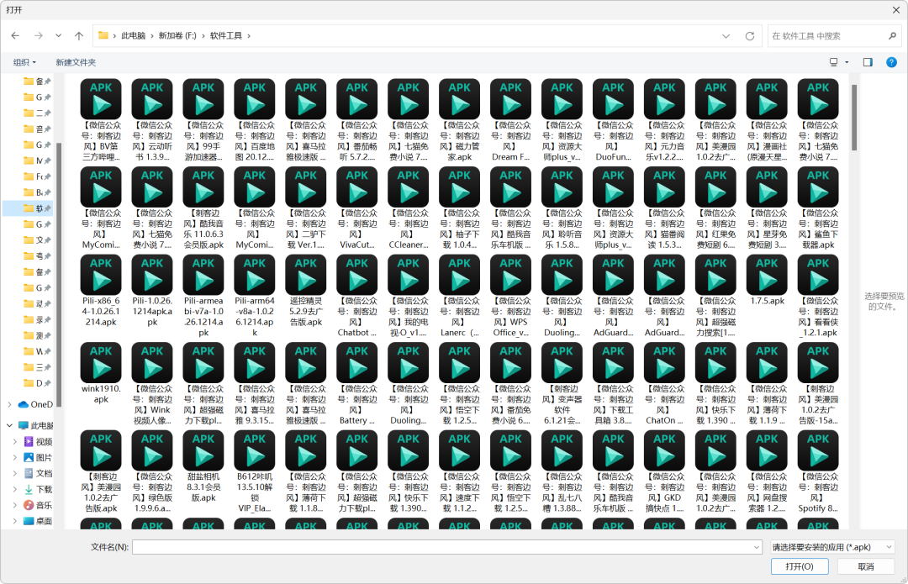Open file type filter (*.apk) dropdown

832,547
